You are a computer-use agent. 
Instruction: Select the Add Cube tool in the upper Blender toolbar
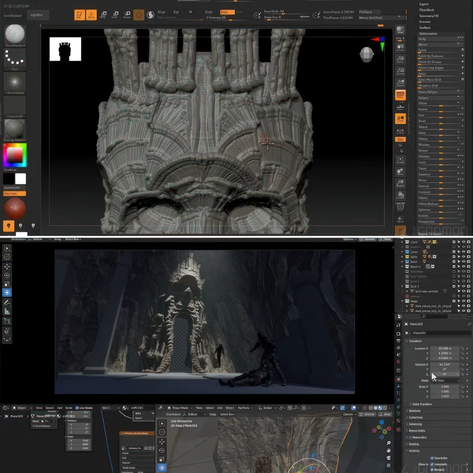coord(7,321)
